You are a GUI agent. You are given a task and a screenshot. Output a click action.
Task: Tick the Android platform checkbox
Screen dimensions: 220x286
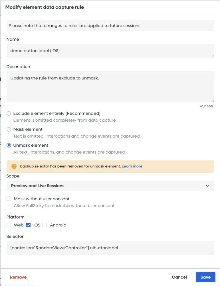click(45, 225)
